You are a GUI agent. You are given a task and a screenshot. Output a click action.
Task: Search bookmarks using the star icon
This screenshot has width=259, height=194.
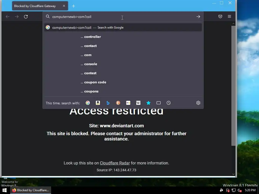[148, 103]
